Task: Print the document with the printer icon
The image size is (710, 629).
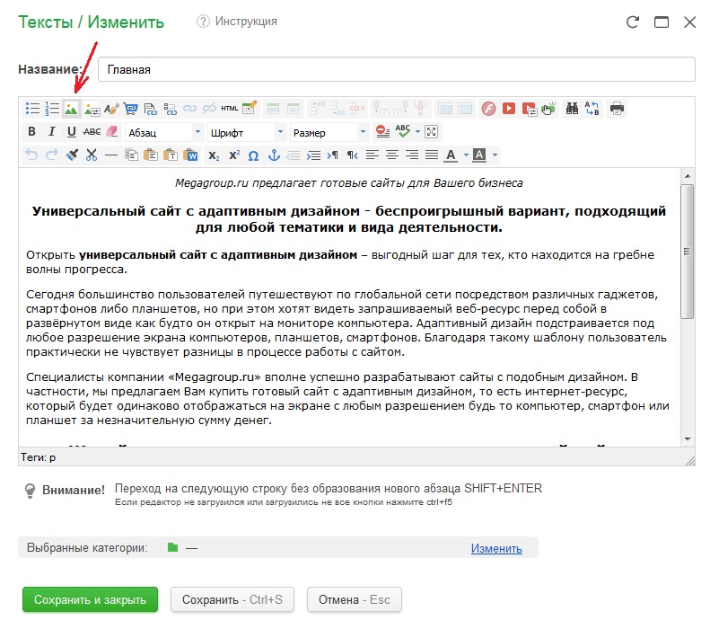Action: (617, 109)
